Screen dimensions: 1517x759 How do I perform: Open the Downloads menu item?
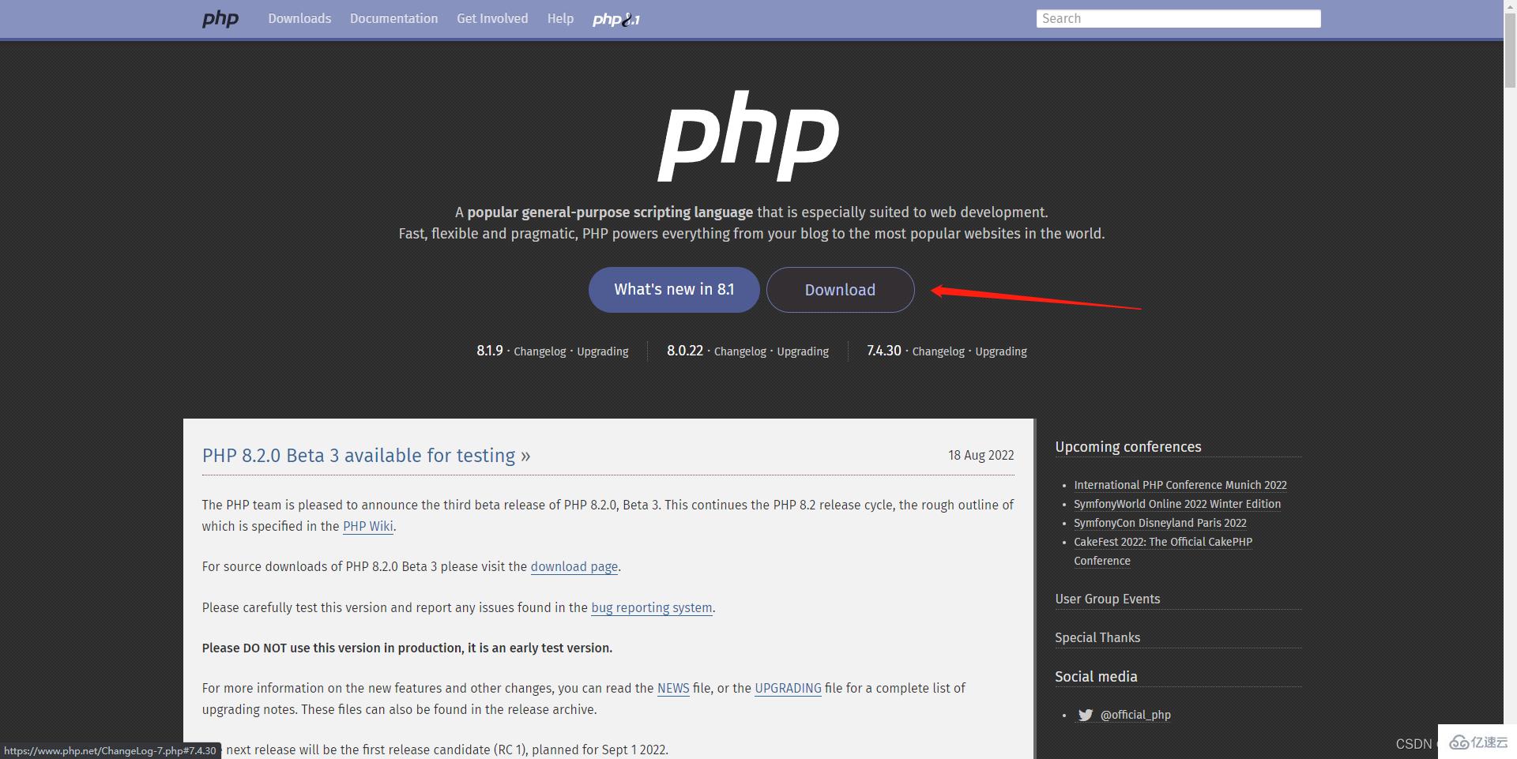point(299,18)
